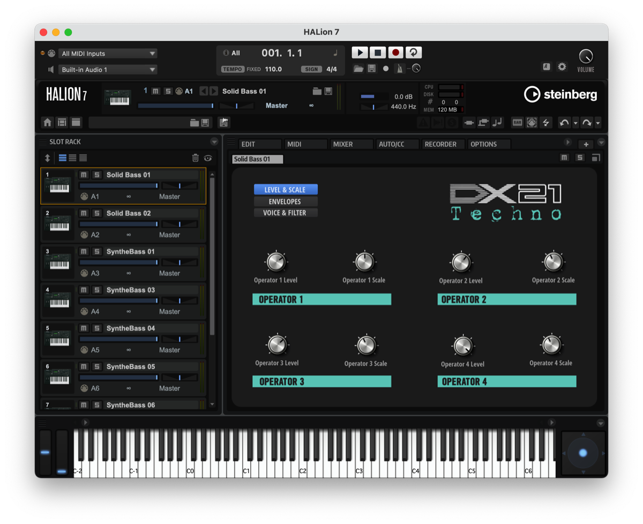Viewport: 643px width, 524px height.
Task: Click the Operator 4 Scale knob
Action: pos(551,345)
